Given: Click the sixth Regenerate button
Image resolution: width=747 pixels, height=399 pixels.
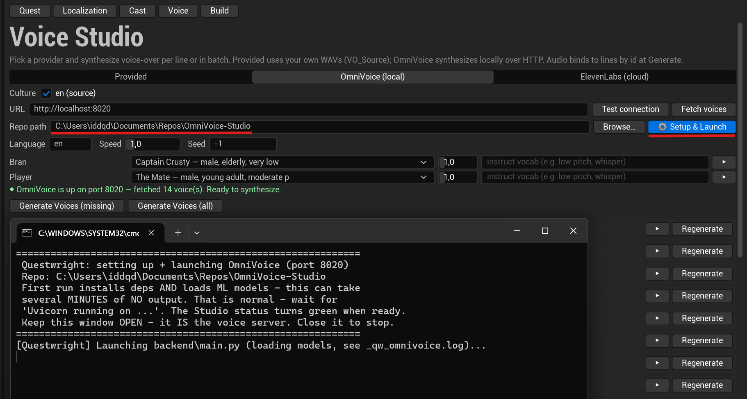Looking at the screenshot, I should (x=702, y=340).
